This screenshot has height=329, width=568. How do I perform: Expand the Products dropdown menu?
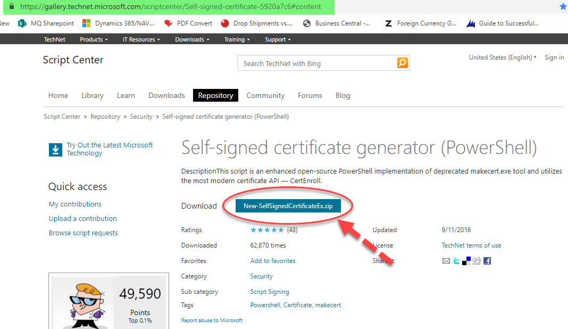point(94,39)
